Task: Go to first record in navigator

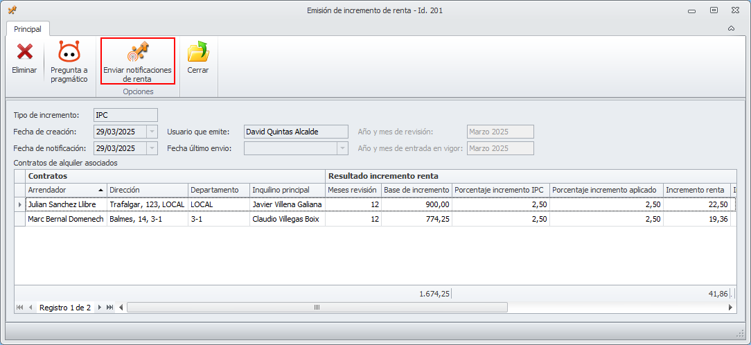Action: click(19, 307)
